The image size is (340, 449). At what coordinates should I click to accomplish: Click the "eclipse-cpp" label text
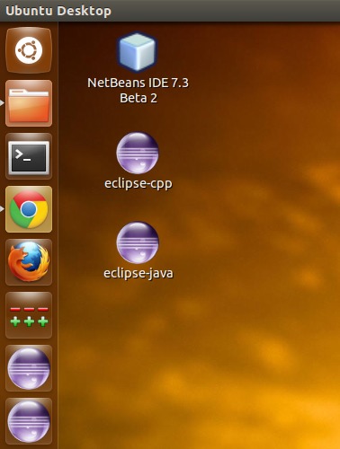pos(139,183)
